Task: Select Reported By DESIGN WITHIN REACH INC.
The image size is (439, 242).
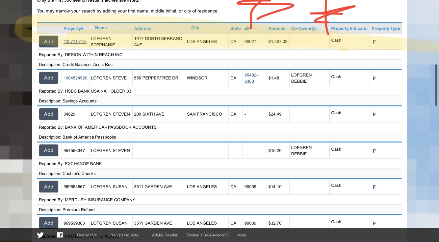Action: (x=81, y=55)
